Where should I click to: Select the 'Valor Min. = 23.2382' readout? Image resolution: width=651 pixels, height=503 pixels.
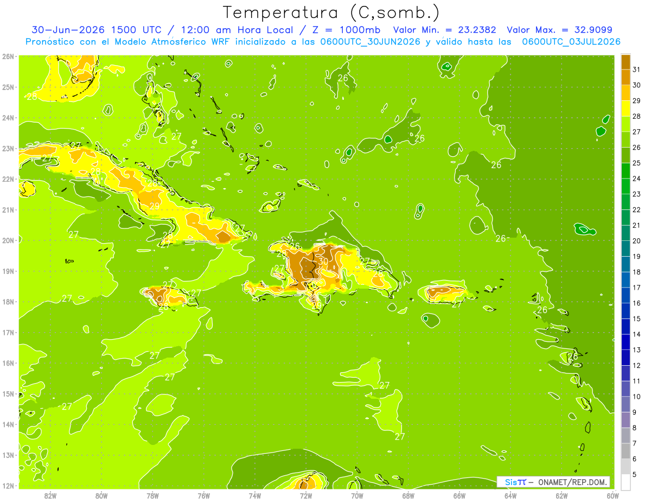[445, 30]
